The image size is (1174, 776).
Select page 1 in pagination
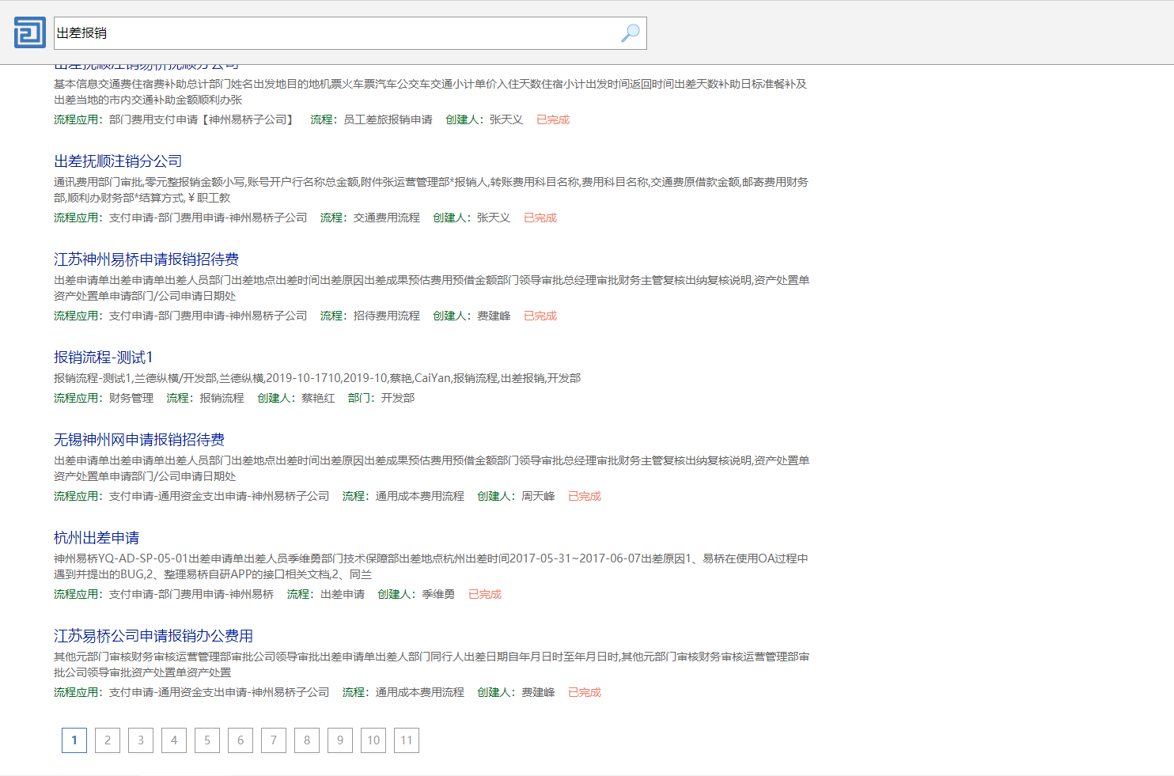pos(74,740)
